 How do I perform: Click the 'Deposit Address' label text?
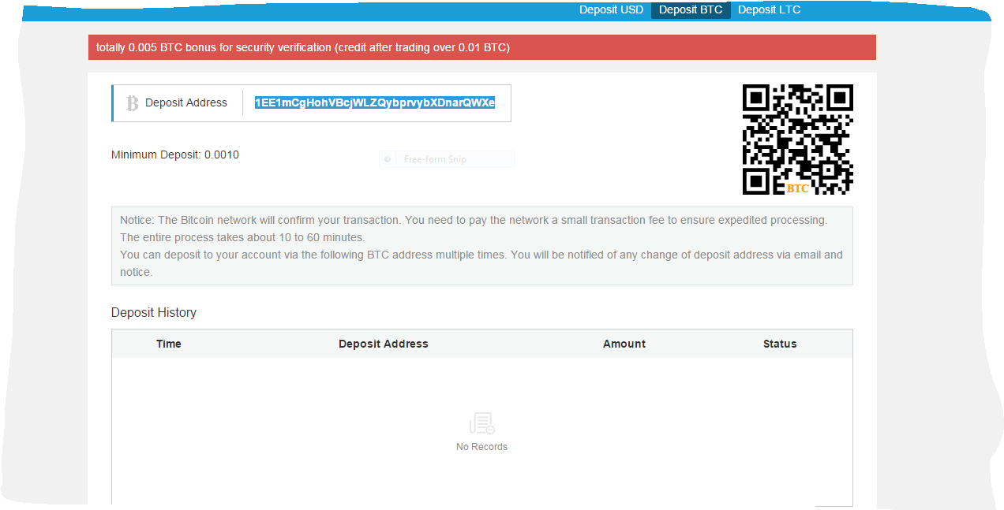tap(186, 103)
